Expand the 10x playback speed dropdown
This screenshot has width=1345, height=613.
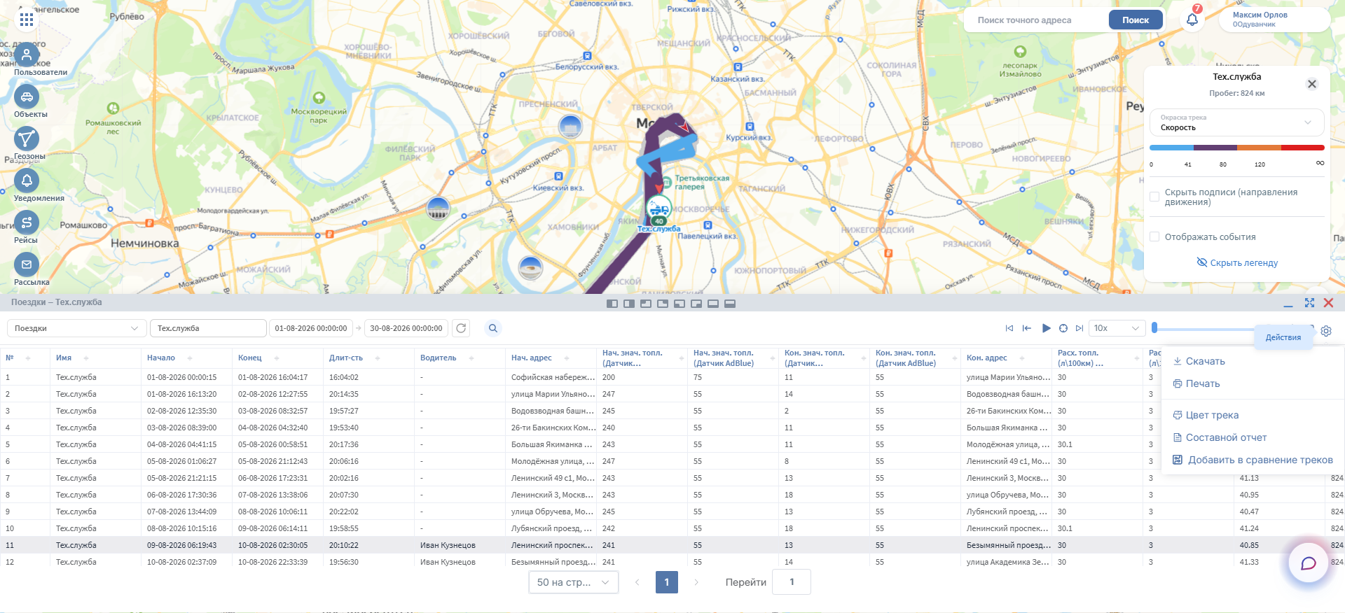1117,328
